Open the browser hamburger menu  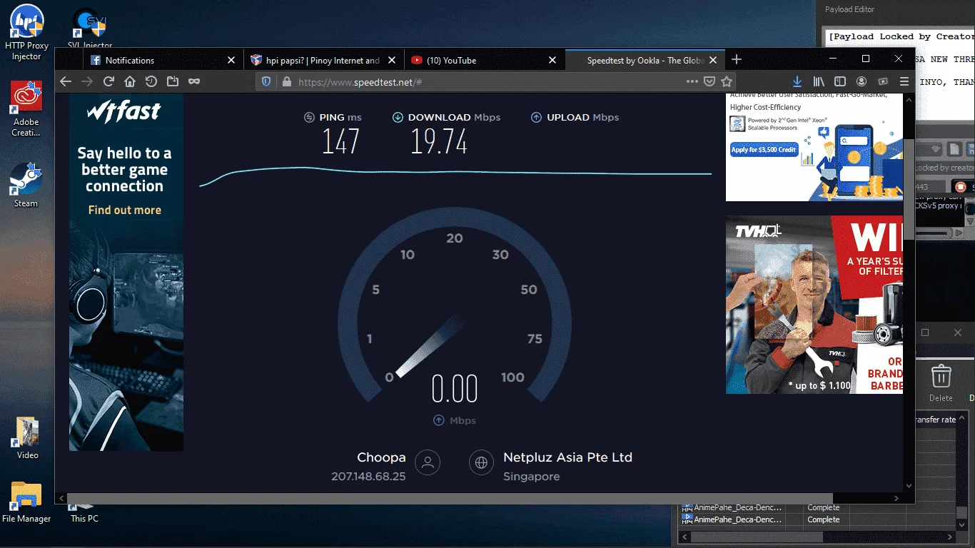pyautogui.click(x=904, y=82)
